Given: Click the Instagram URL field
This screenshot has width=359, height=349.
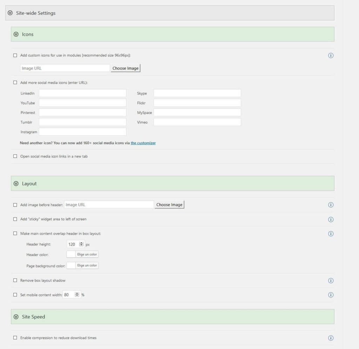Looking at the screenshot, I should coord(83,132).
